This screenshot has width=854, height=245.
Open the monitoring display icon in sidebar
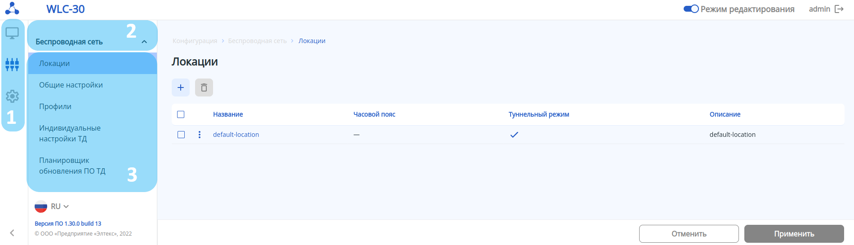pyautogui.click(x=12, y=33)
